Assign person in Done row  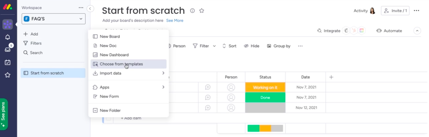tap(231, 98)
